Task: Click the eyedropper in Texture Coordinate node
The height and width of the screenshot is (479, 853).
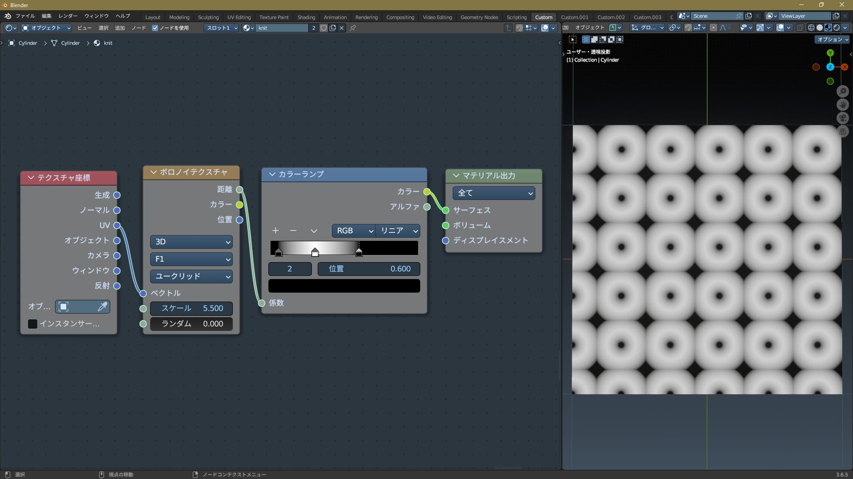Action: point(102,306)
